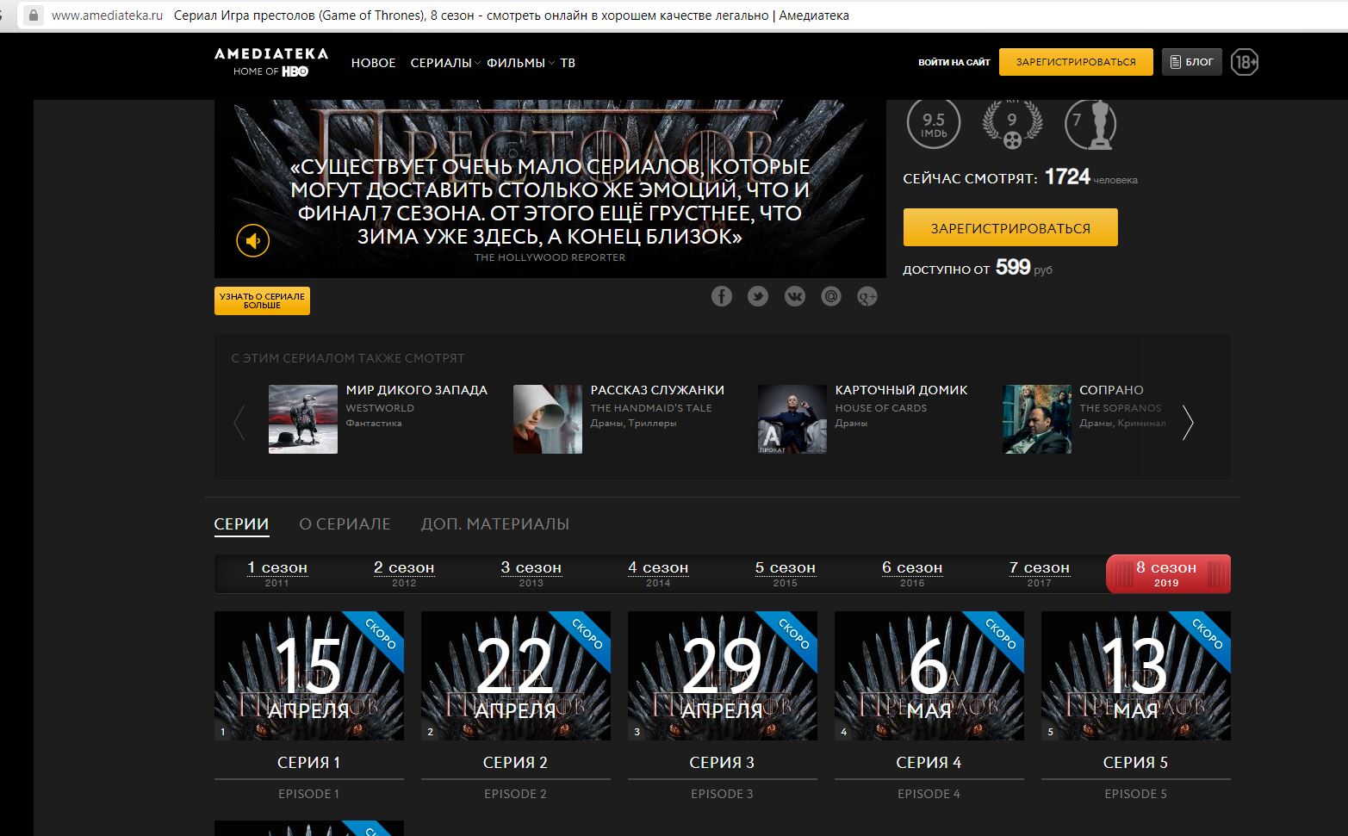Image resolution: width=1348 pixels, height=836 pixels.
Task: Select 7 сезон 2017
Action: point(1040,573)
